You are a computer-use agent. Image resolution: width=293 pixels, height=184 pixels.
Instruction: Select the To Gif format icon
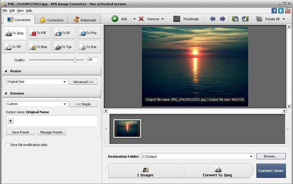[x=64, y=32]
